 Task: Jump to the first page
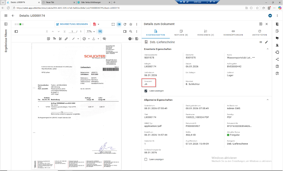[47, 31]
